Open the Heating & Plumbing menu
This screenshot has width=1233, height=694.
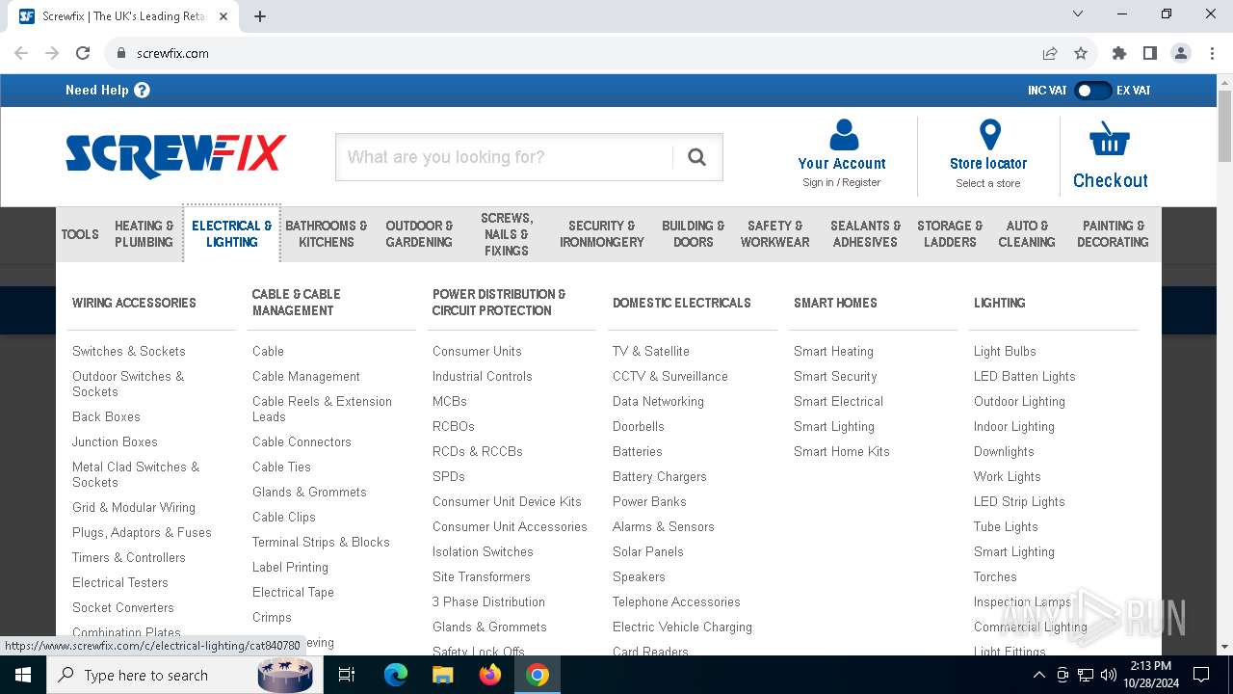(x=144, y=234)
